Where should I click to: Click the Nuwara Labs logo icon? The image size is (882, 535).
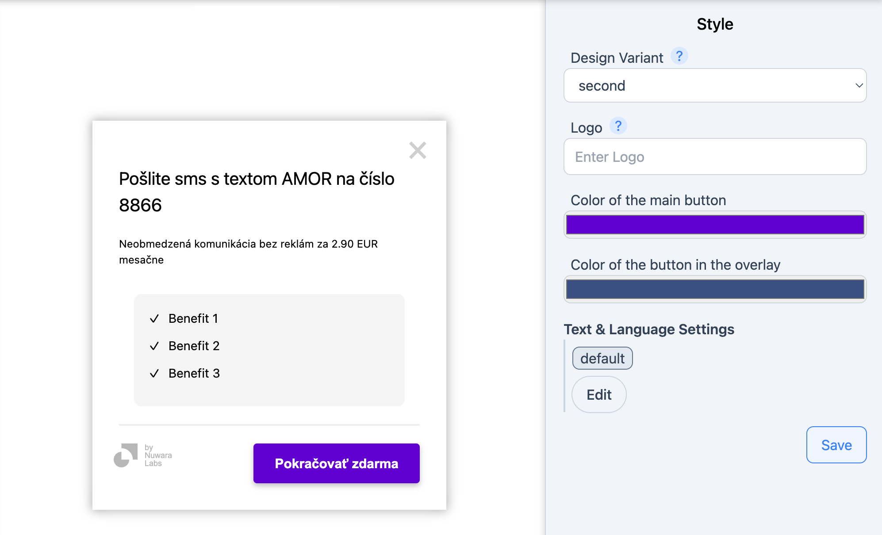(x=126, y=455)
